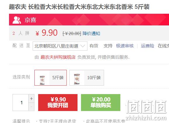This screenshot has height=123, width=169.
Task: Click the 支持7天无理由退货 tip text
Action: 57,121
